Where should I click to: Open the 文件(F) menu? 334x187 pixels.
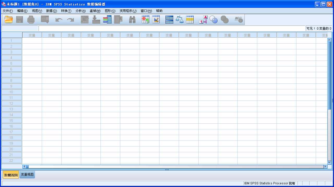click(x=8, y=11)
